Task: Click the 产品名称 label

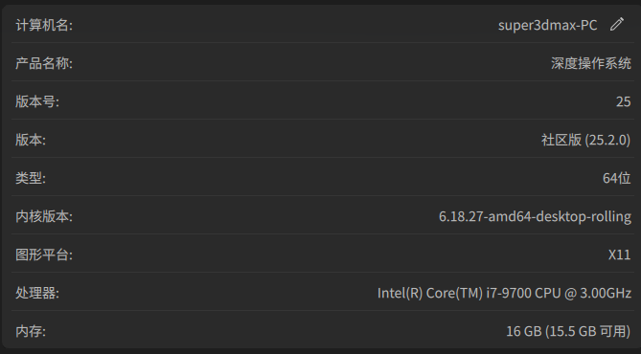Action: pyautogui.click(x=44, y=63)
